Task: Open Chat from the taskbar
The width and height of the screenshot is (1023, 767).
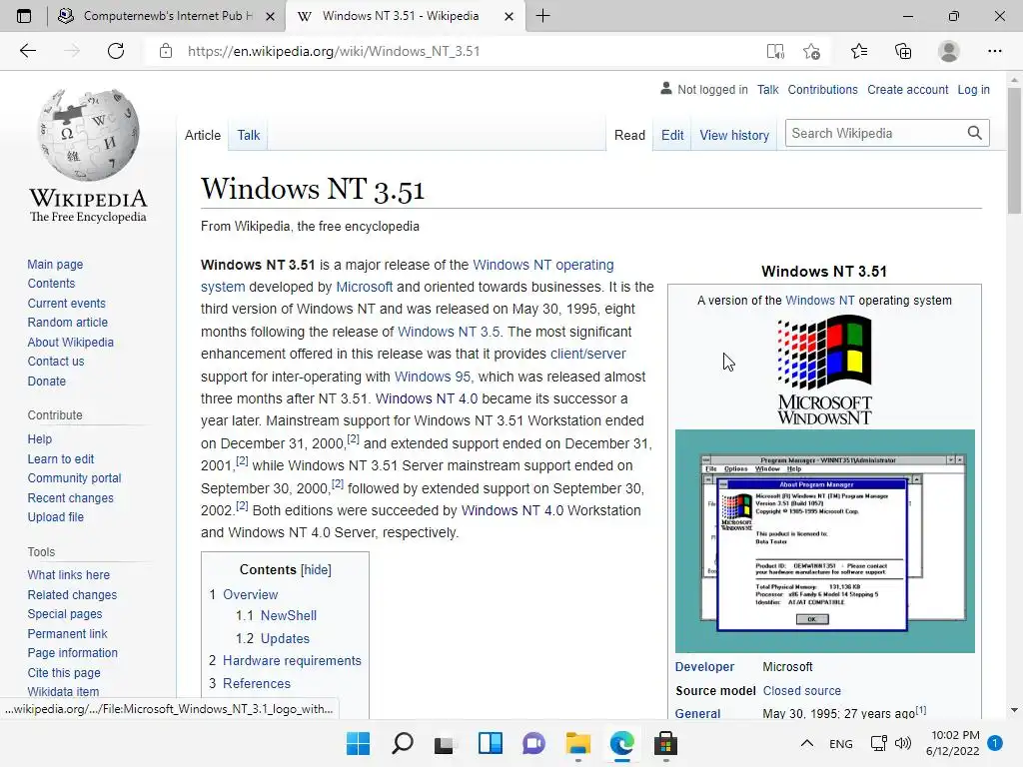Action: tap(533, 743)
